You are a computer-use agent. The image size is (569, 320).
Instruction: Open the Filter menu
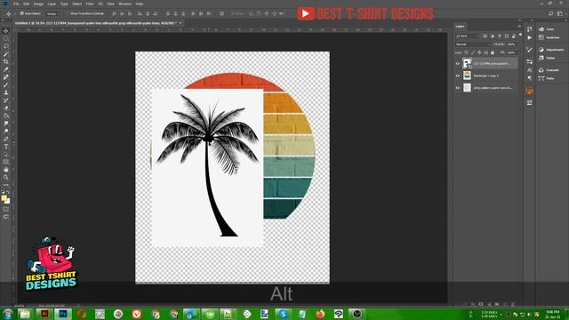coord(90,4)
